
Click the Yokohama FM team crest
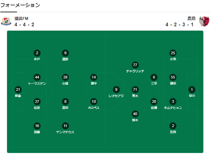pos(6,21)
